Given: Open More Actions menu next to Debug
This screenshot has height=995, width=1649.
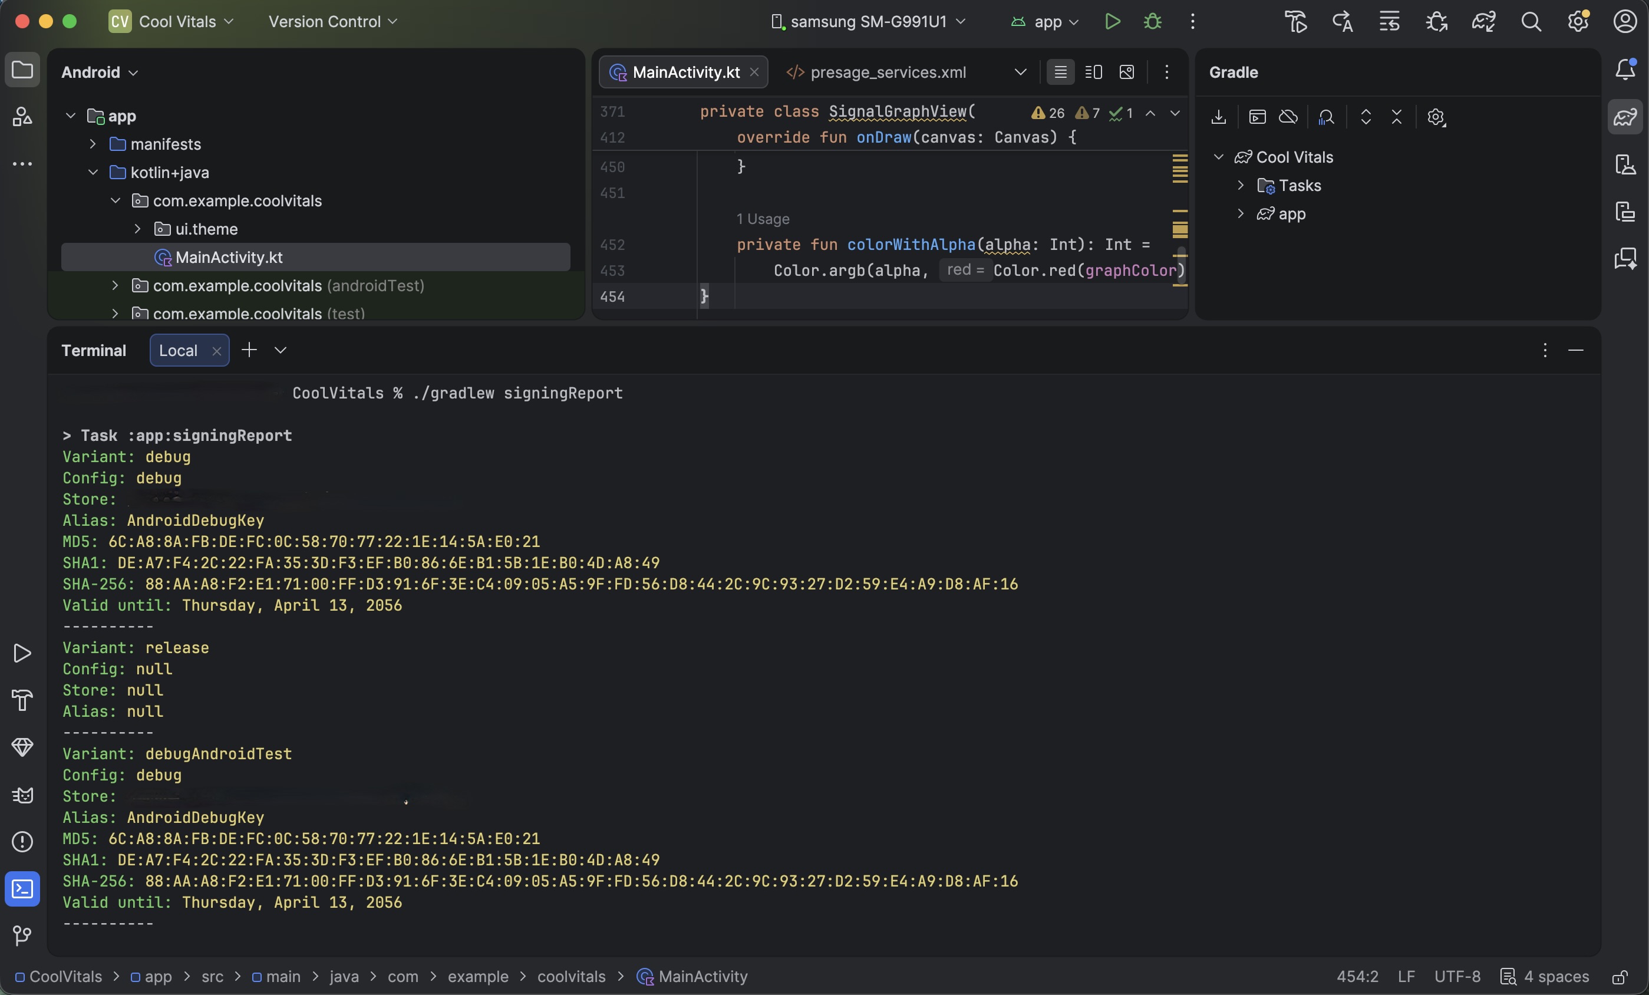Looking at the screenshot, I should (x=1193, y=21).
